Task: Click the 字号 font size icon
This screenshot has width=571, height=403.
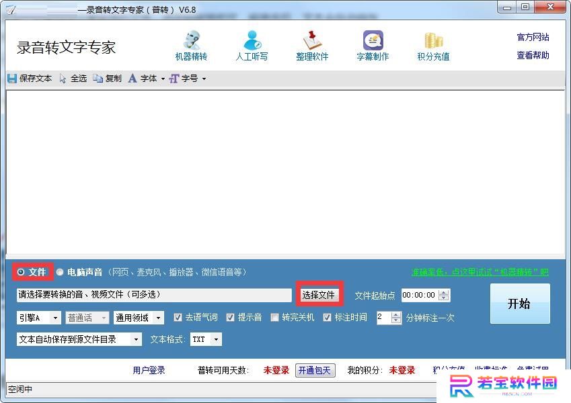Action: click(x=174, y=79)
